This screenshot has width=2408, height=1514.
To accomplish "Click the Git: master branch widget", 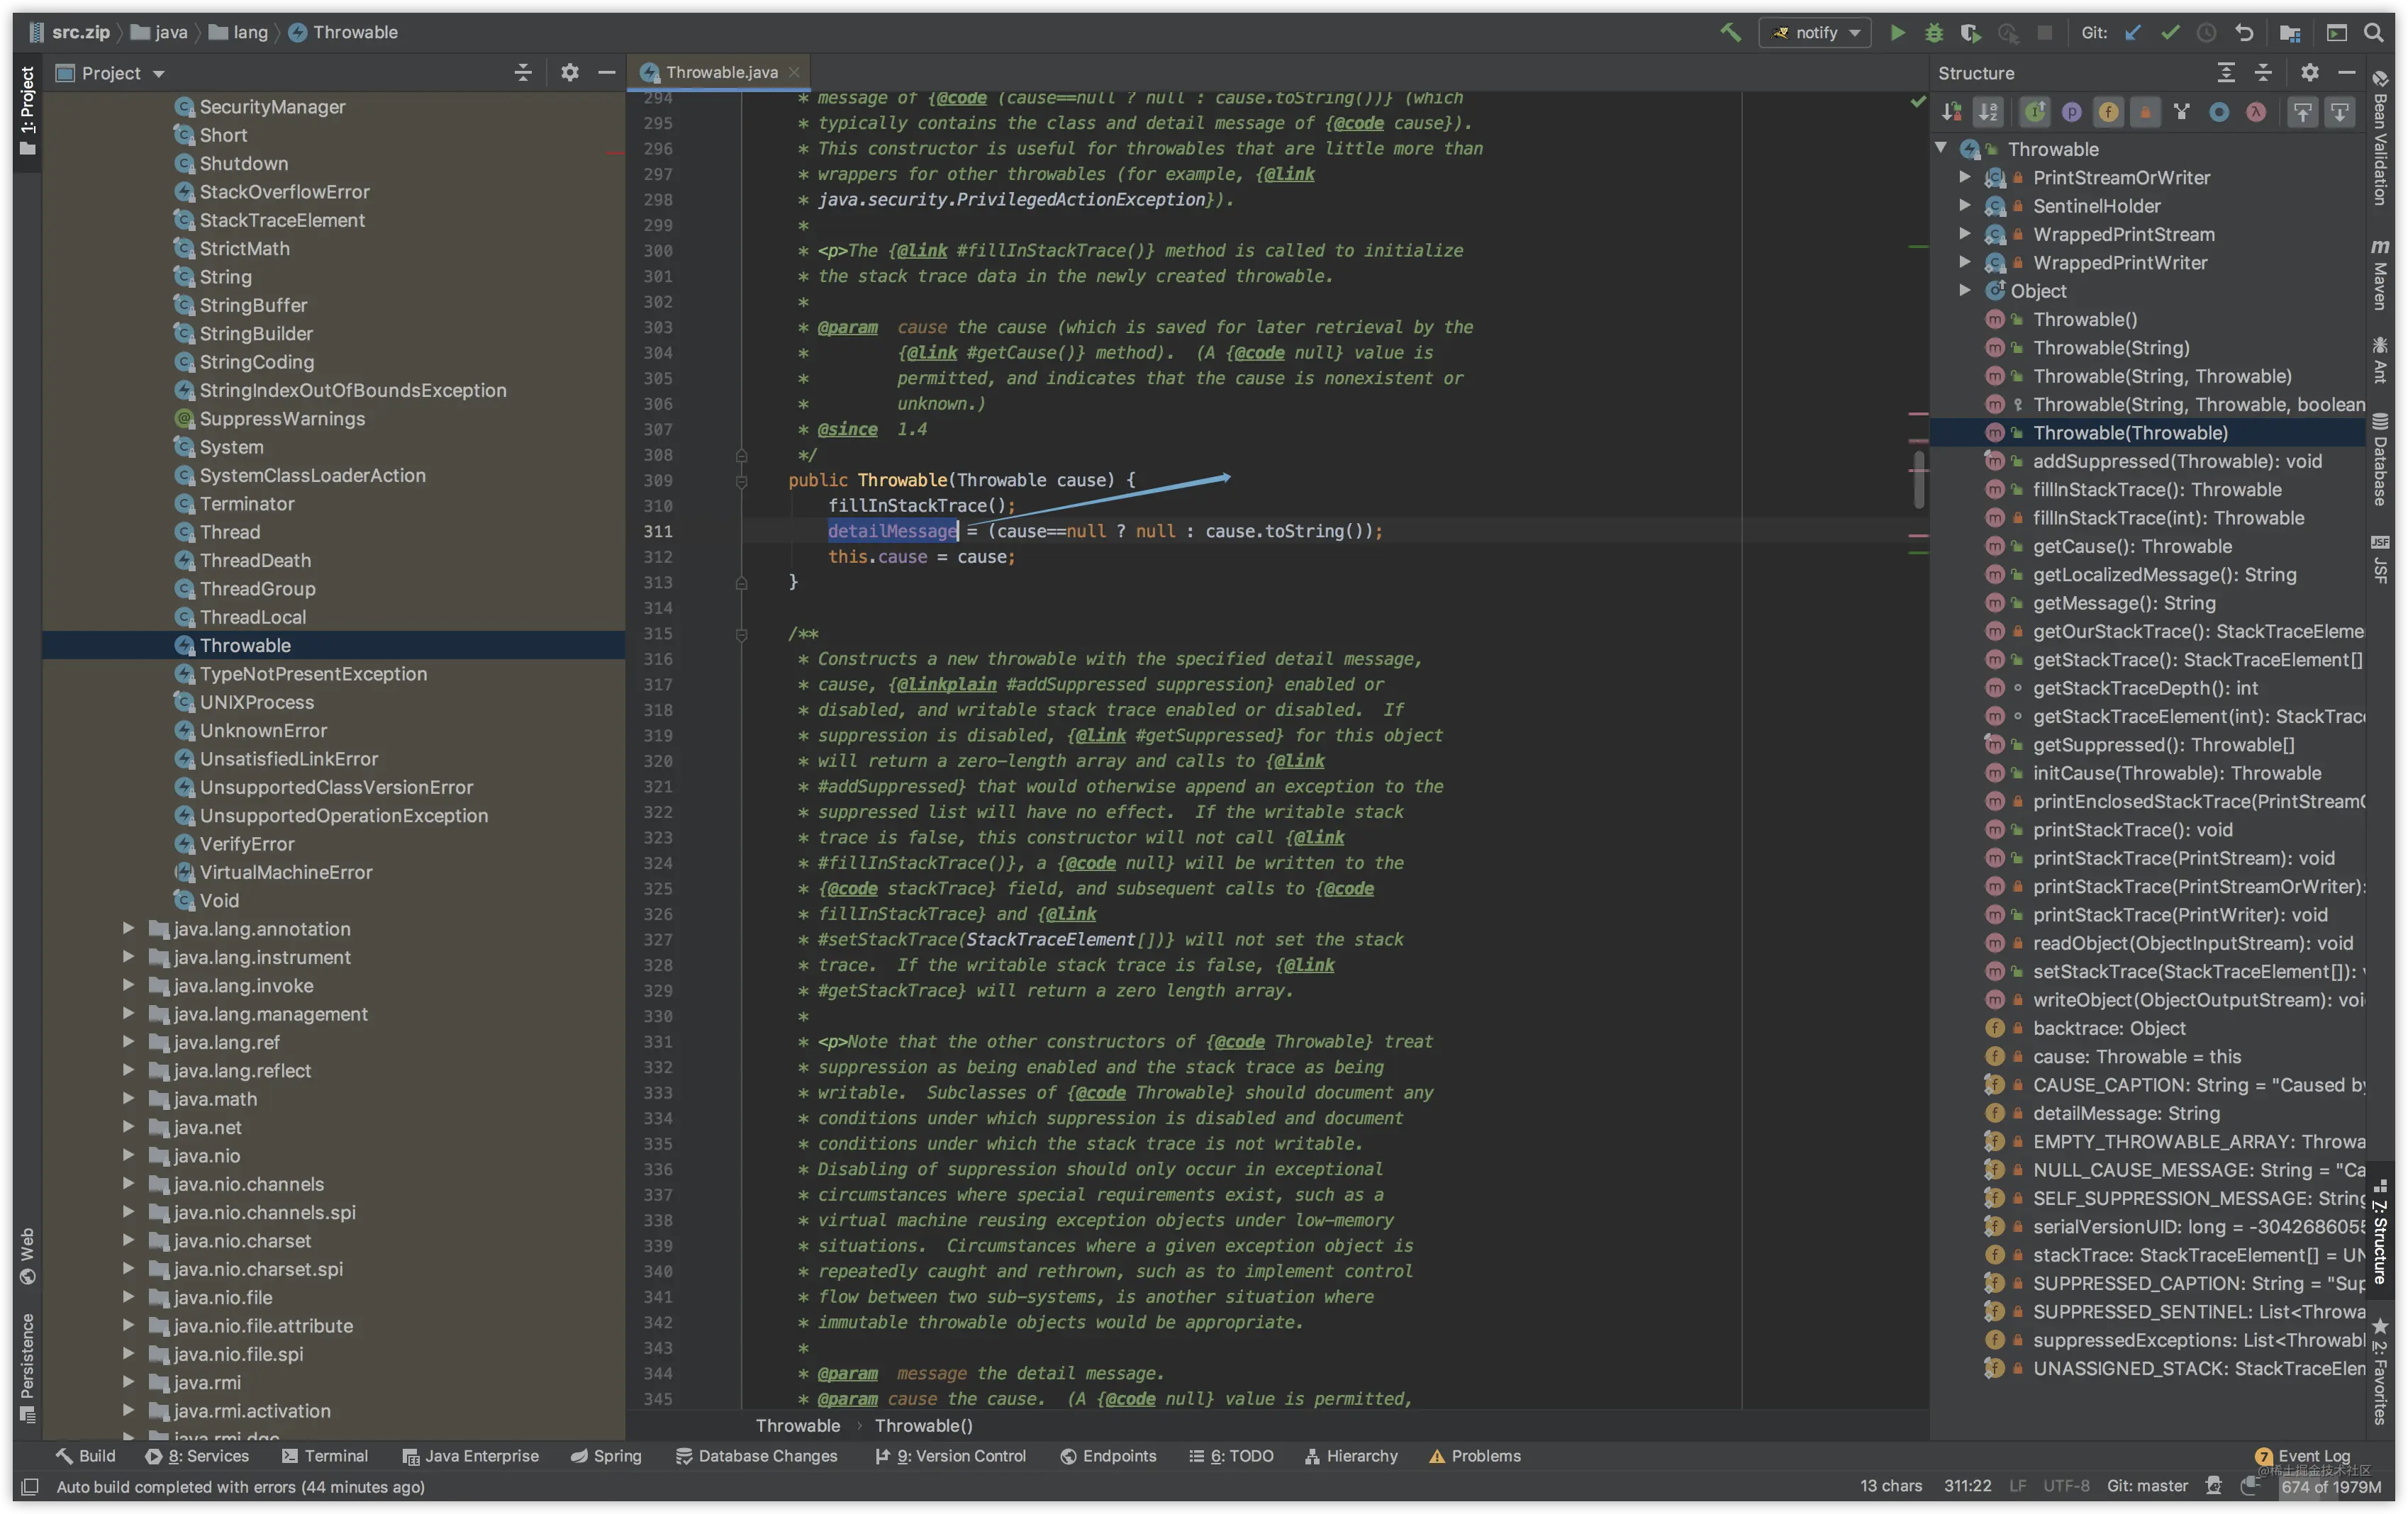I will [x=2147, y=1486].
